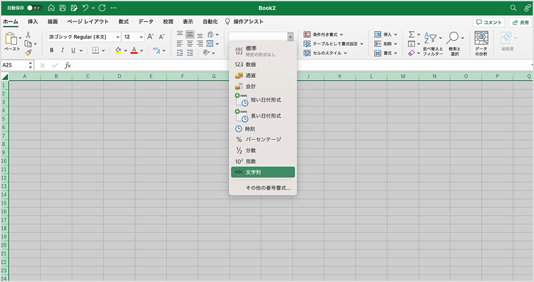Image resolution: width=534 pixels, height=282 pixels.
Task: Toggle Bold formatting
Action: coord(52,50)
